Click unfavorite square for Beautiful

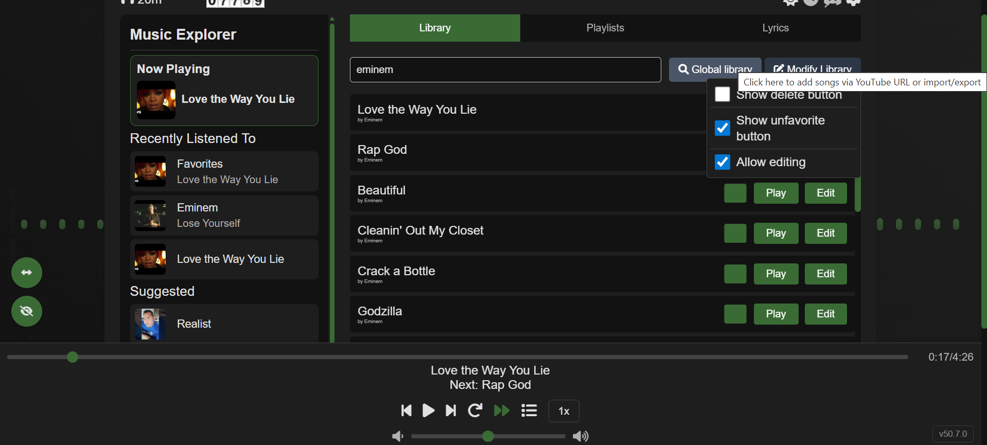[735, 193]
